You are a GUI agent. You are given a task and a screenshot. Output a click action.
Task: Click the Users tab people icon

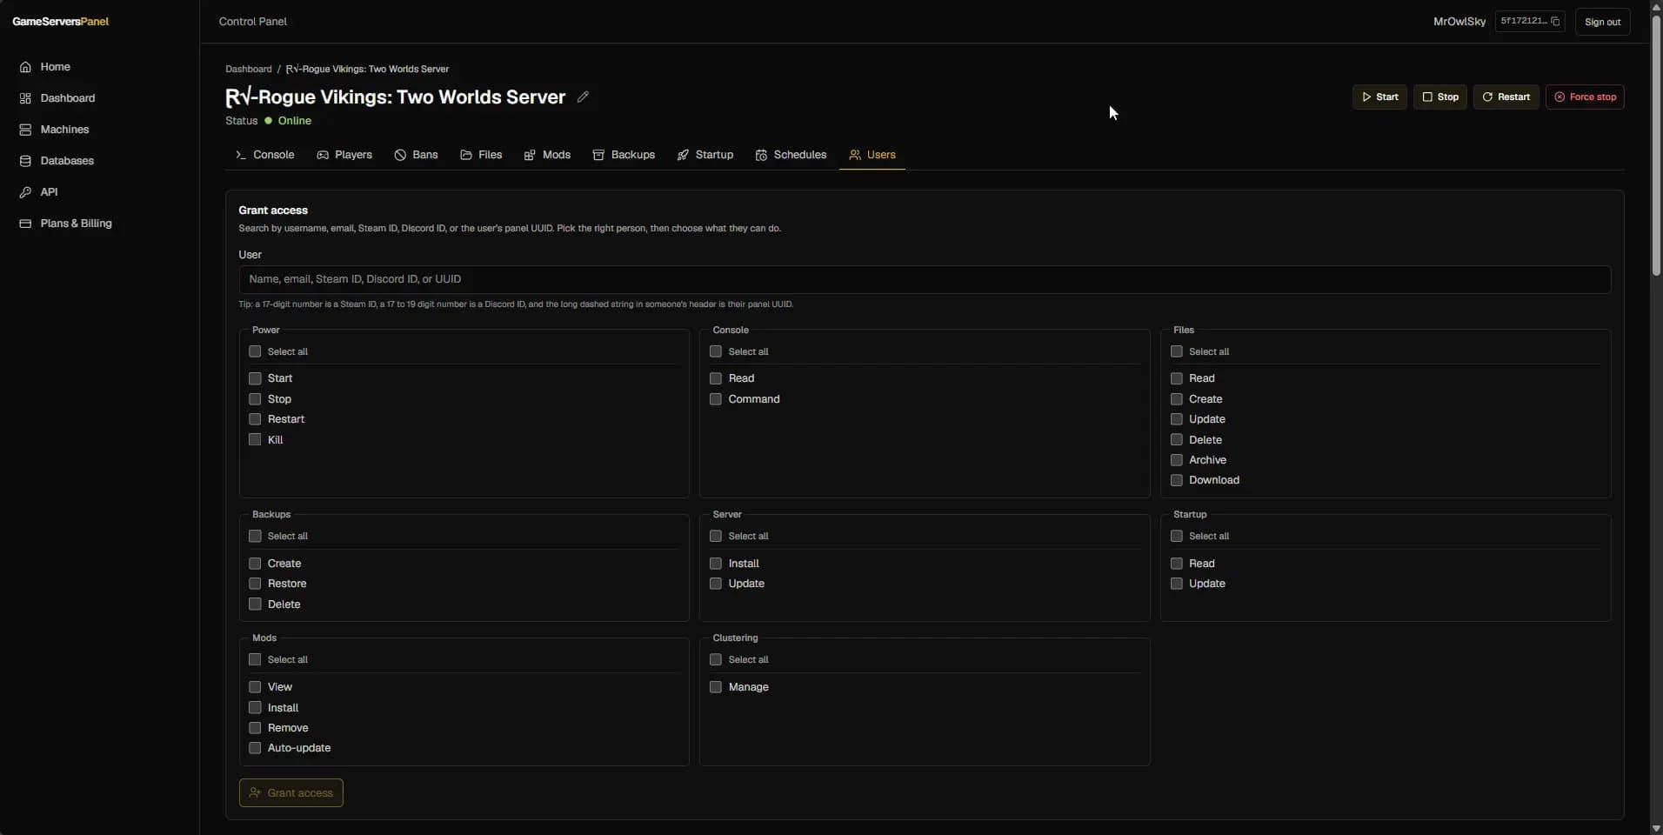pyautogui.click(x=855, y=155)
